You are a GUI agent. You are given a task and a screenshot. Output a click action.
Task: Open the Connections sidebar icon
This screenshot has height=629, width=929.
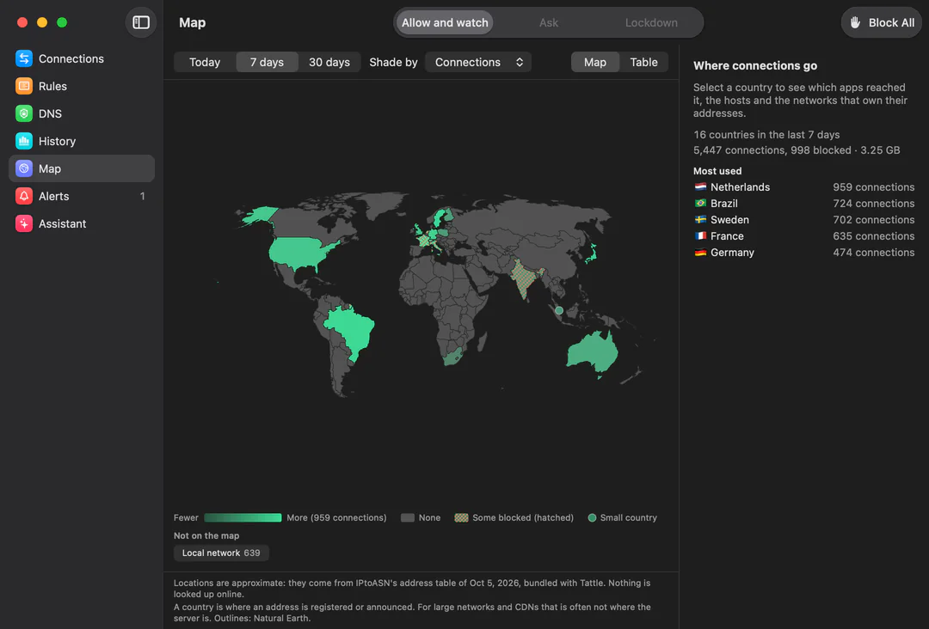tap(24, 58)
